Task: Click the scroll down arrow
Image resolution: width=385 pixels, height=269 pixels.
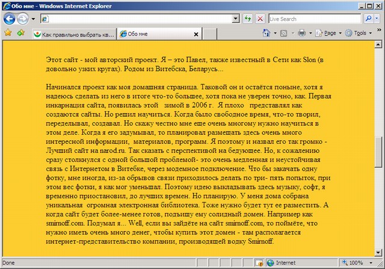Action: (x=378, y=252)
